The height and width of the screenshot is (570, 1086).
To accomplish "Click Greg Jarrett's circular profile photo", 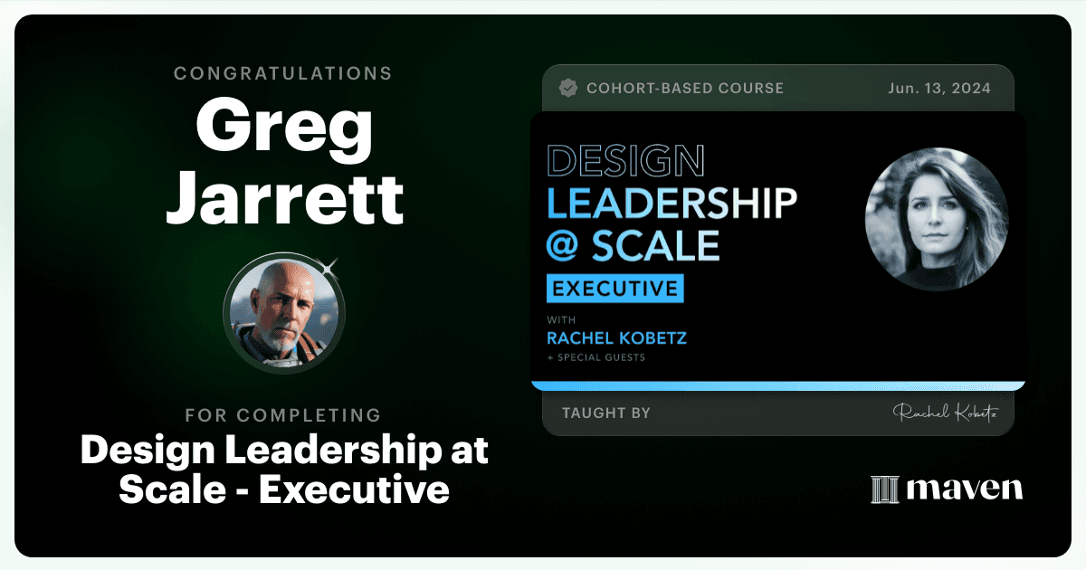I will [x=284, y=312].
